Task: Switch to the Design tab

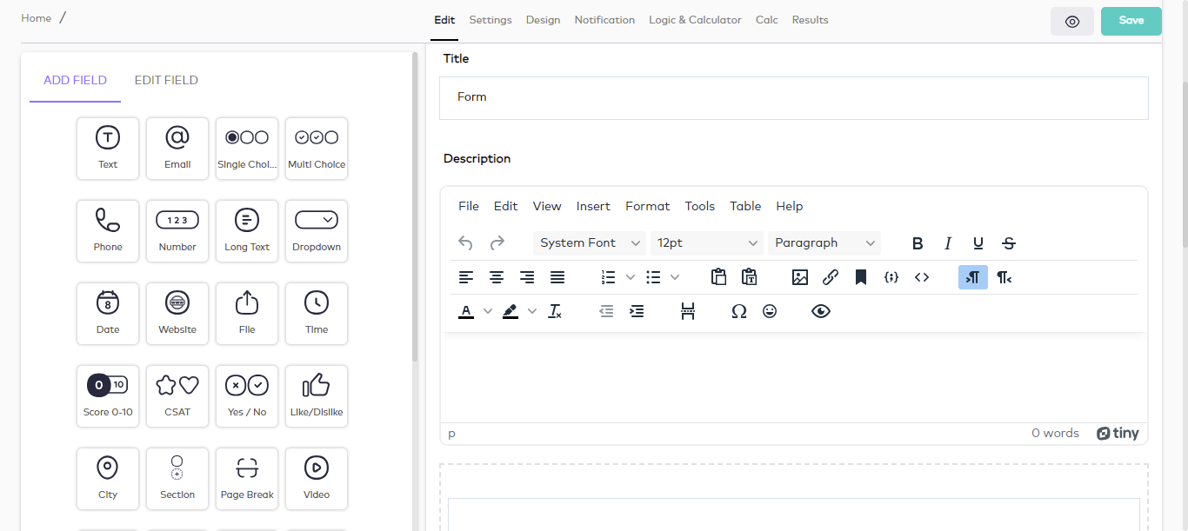Action: click(x=543, y=19)
